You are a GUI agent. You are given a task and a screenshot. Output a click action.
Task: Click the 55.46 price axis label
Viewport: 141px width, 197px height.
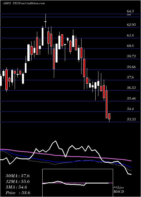coord(131,98)
